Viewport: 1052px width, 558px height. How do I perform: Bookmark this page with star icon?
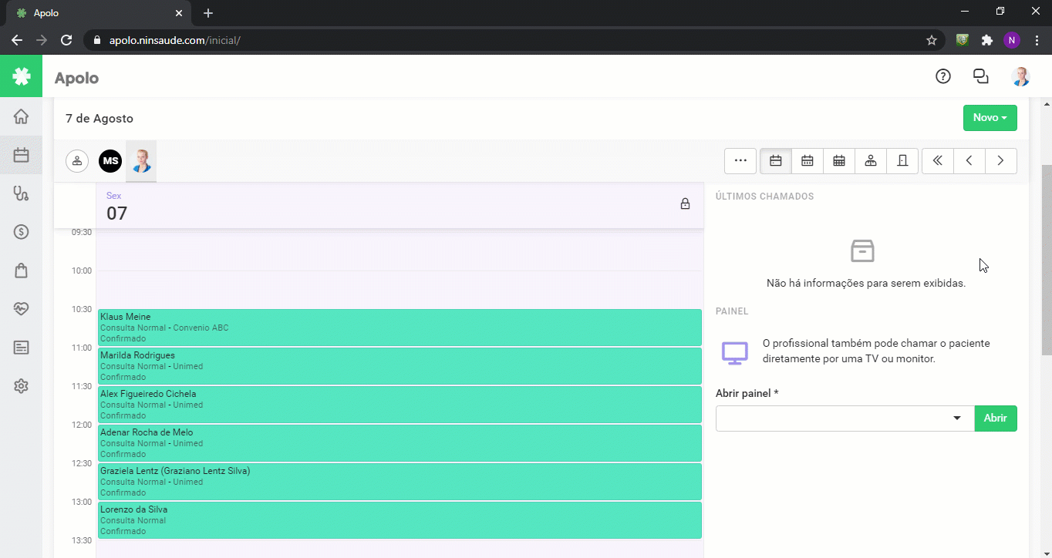tap(931, 40)
